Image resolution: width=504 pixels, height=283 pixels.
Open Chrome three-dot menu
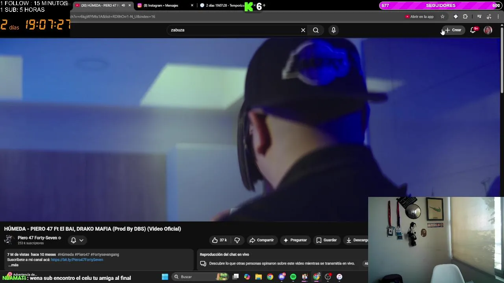click(498, 17)
